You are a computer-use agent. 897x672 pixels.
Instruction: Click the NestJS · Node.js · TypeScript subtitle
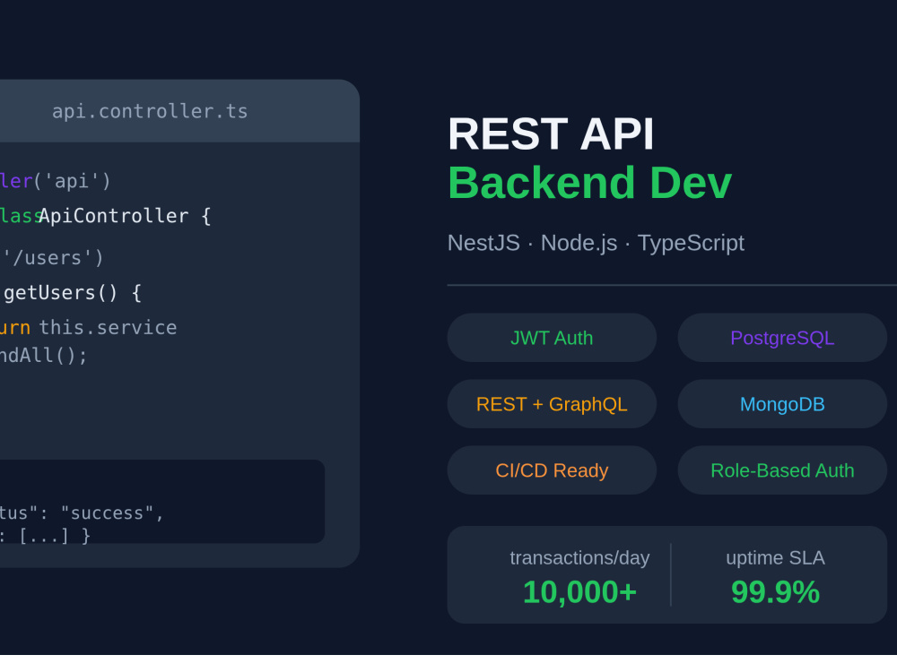[x=596, y=243]
